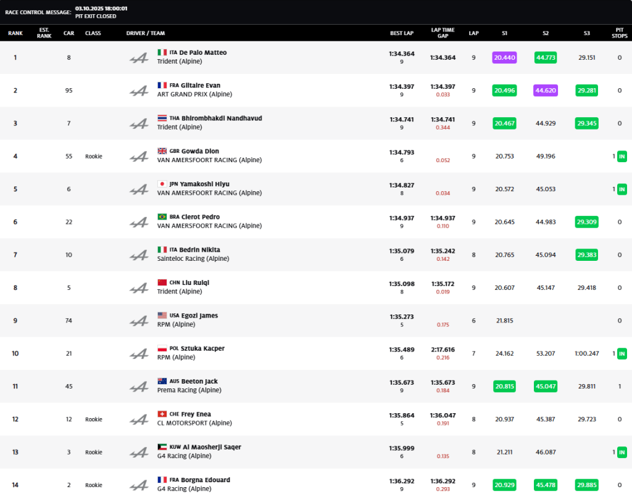The width and height of the screenshot is (632, 497).
Task: Click the green IN pit badge for Al Maosherji Saqer
Action: [622, 452]
